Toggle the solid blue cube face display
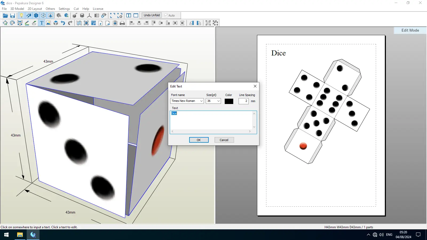Screen dimensions: 427x240 click(x=36, y=15)
